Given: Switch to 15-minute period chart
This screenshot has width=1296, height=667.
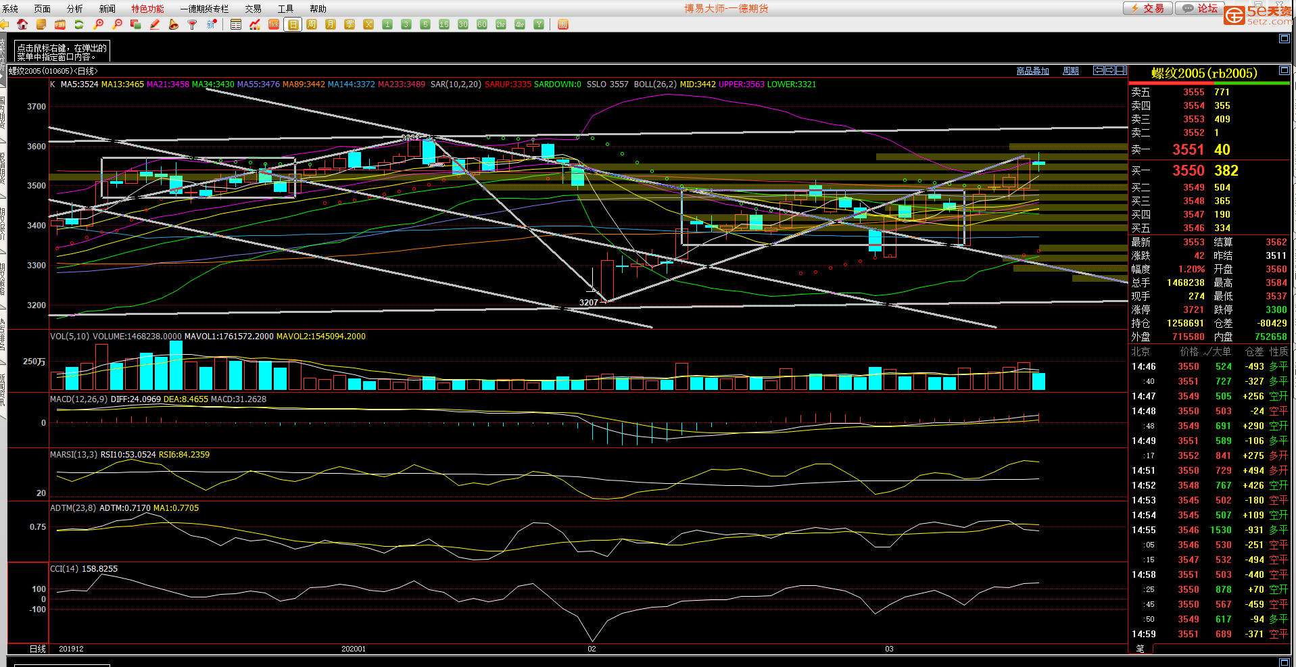Looking at the screenshot, I should pyautogui.click(x=444, y=24).
